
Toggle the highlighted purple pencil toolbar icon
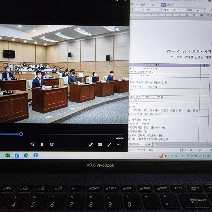pyautogui.click(x=163, y=5)
